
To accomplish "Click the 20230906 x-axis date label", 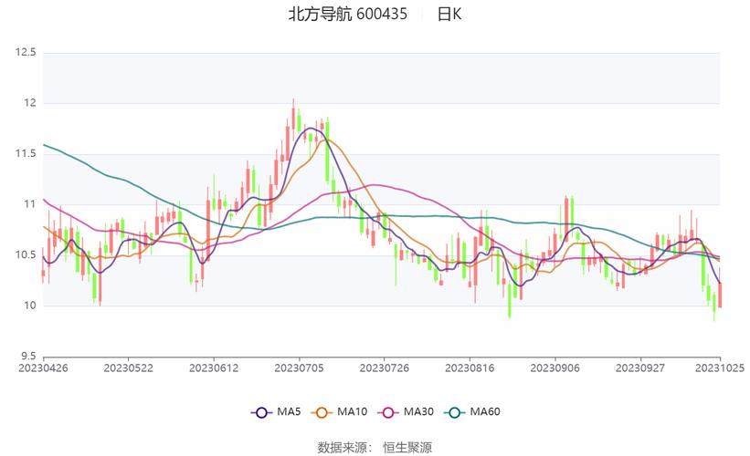I will 555,368.
